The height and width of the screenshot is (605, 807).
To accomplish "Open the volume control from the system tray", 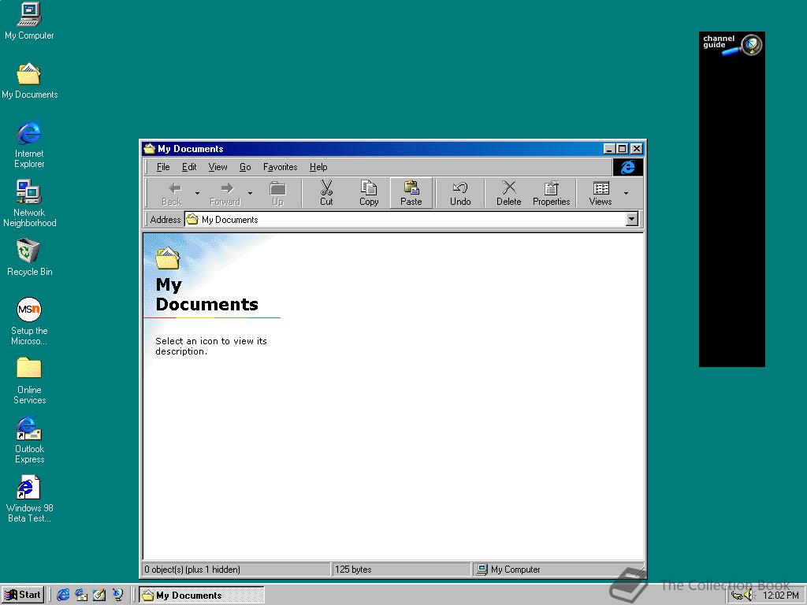I will [x=748, y=595].
